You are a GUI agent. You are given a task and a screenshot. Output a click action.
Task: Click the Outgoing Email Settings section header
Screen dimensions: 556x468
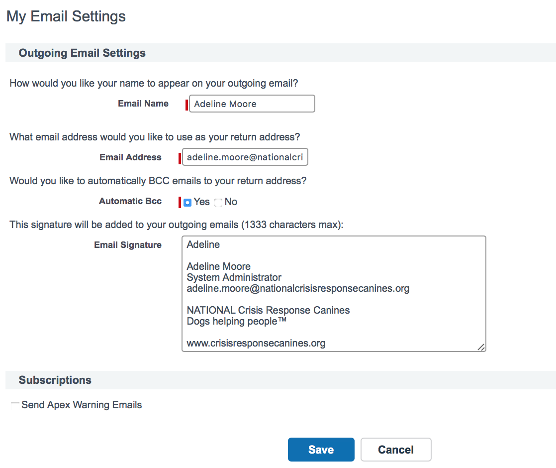coord(82,53)
